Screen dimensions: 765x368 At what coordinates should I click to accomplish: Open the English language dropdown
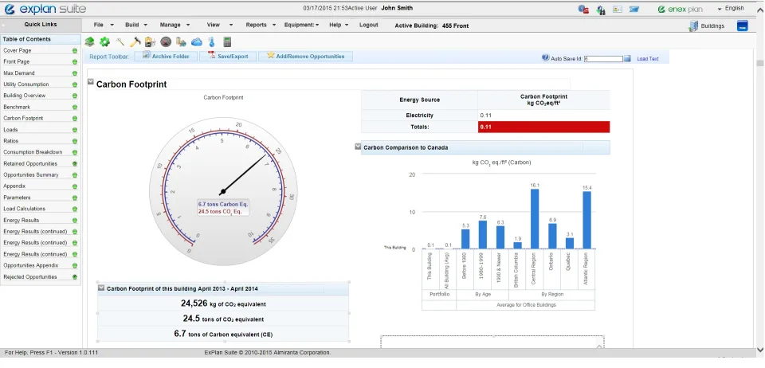(x=731, y=8)
